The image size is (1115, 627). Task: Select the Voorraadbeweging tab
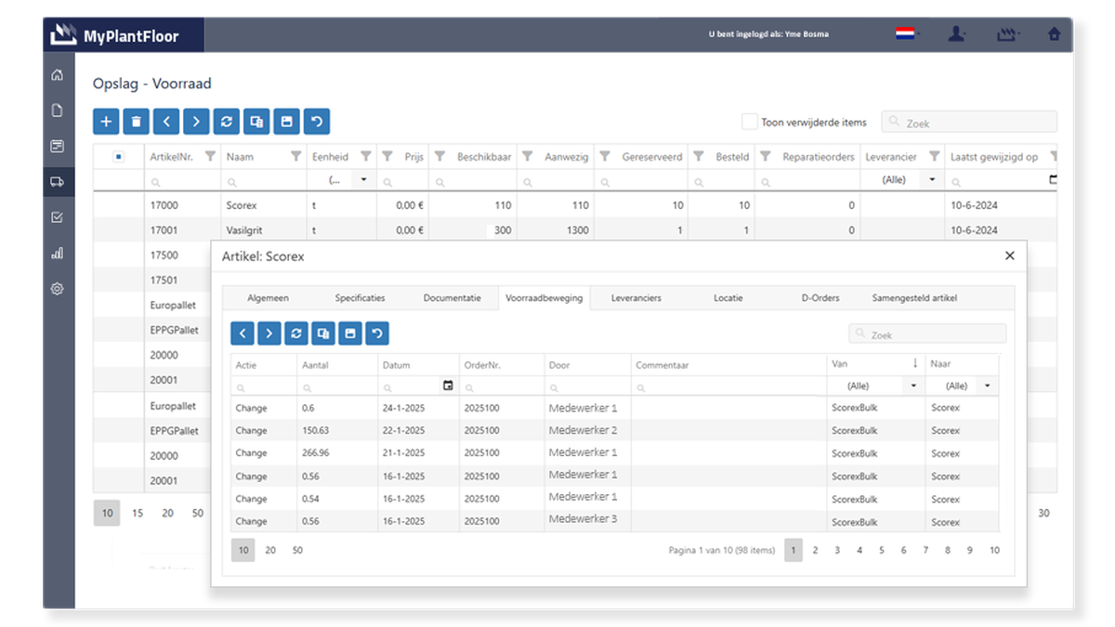point(544,298)
